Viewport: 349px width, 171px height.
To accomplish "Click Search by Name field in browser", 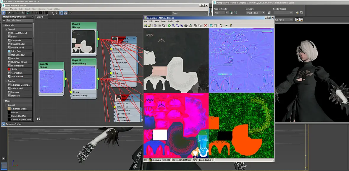I will tap(20, 20).
